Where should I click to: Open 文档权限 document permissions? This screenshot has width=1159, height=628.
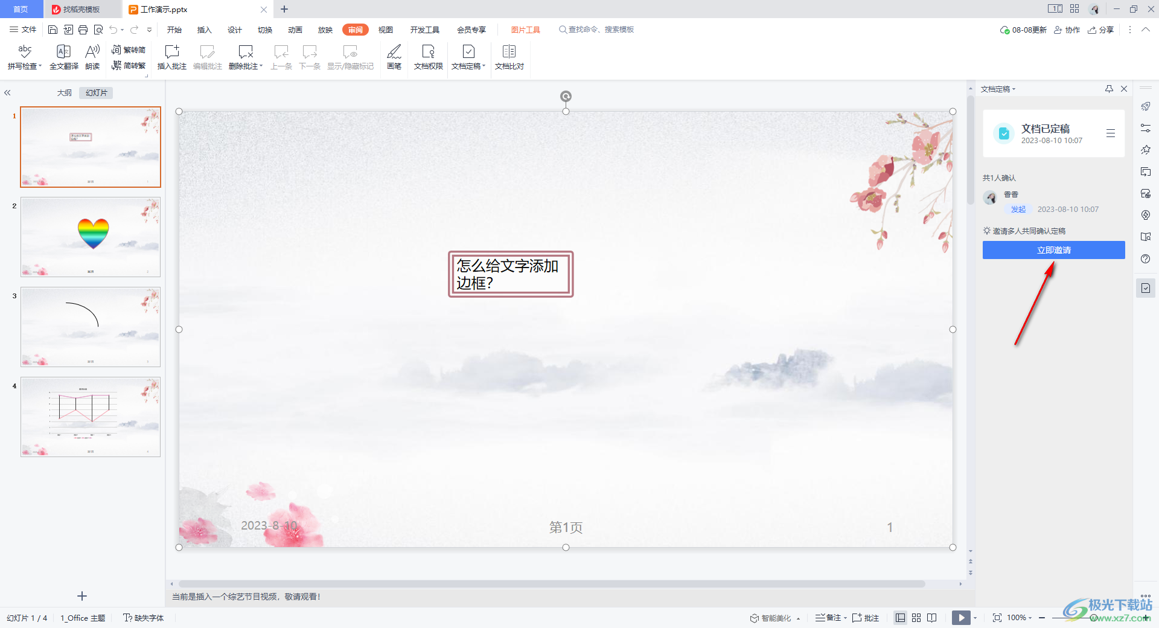click(x=429, y=57)
